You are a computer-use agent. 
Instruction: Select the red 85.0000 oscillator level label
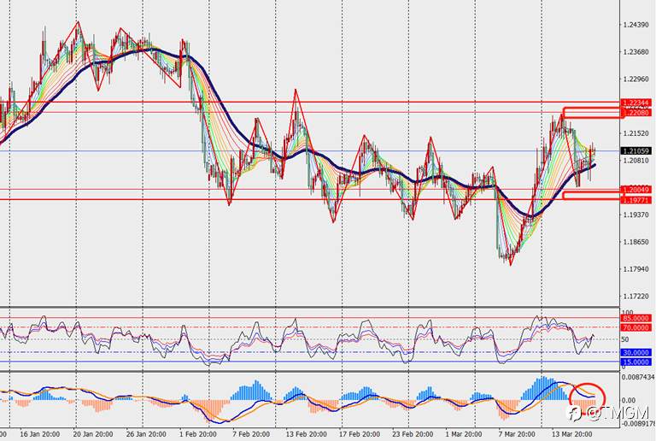point(635,319)
